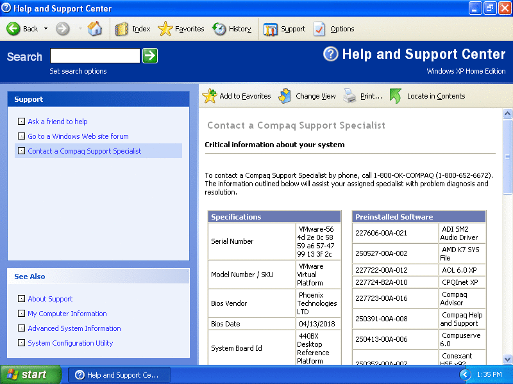513x384 pixels.
Task: Select the Print... label
Action: coord(371,96)
